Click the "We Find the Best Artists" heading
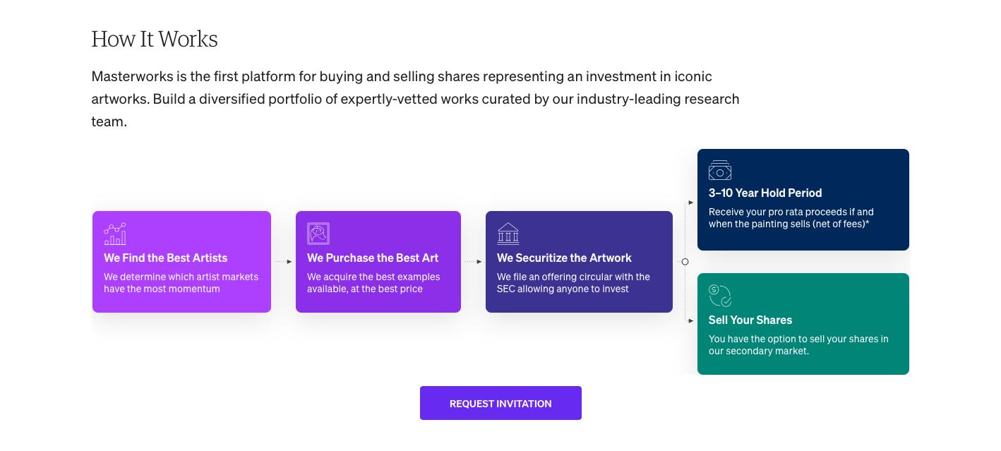1001x451 pixels. (166, 258)
